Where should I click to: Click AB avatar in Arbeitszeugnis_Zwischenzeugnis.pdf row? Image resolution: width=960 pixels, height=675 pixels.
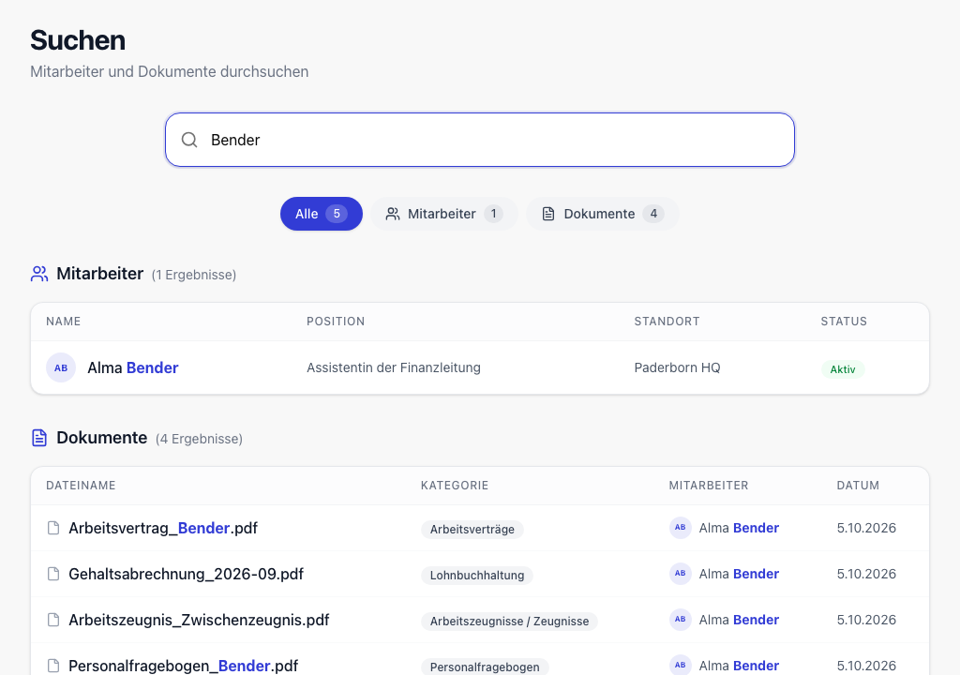681,620
